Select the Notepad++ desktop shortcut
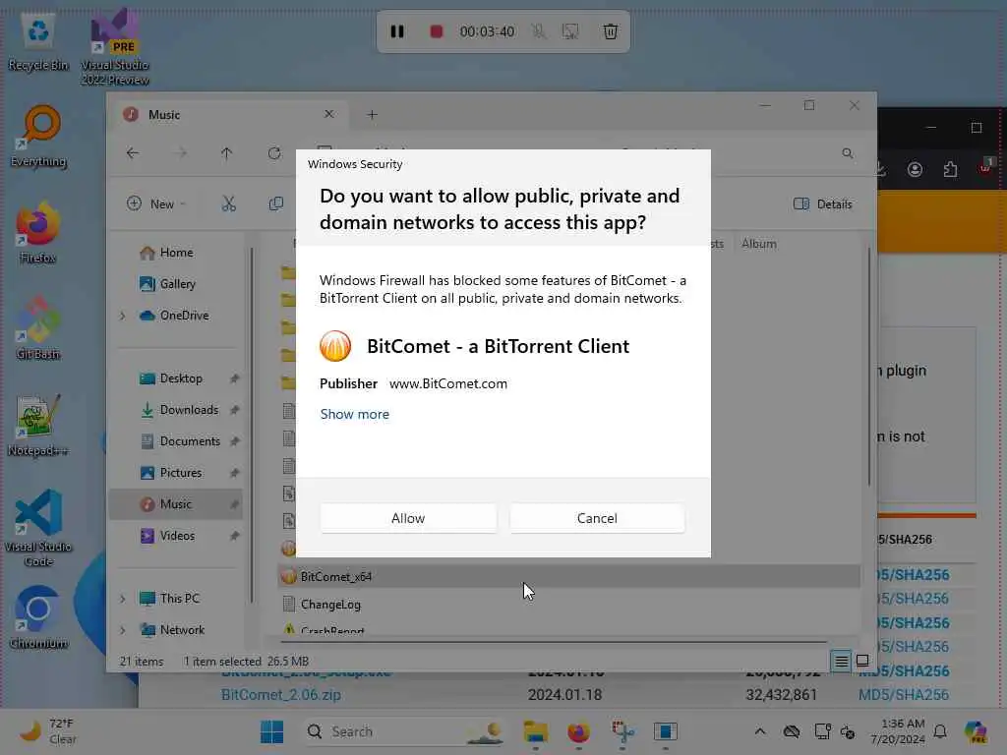This screenshot has height=755, width=1007. (x=38, y=425)
